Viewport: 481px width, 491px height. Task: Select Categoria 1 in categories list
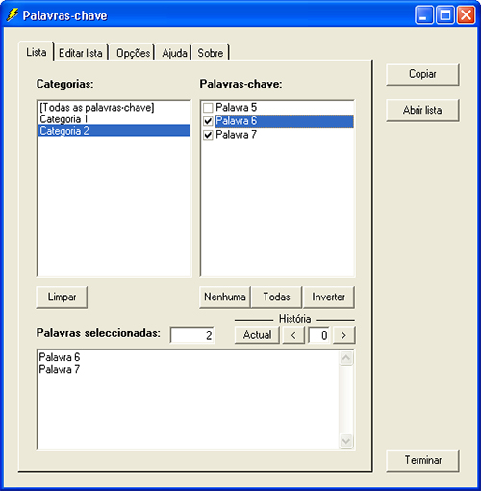[x=114, y=119]
